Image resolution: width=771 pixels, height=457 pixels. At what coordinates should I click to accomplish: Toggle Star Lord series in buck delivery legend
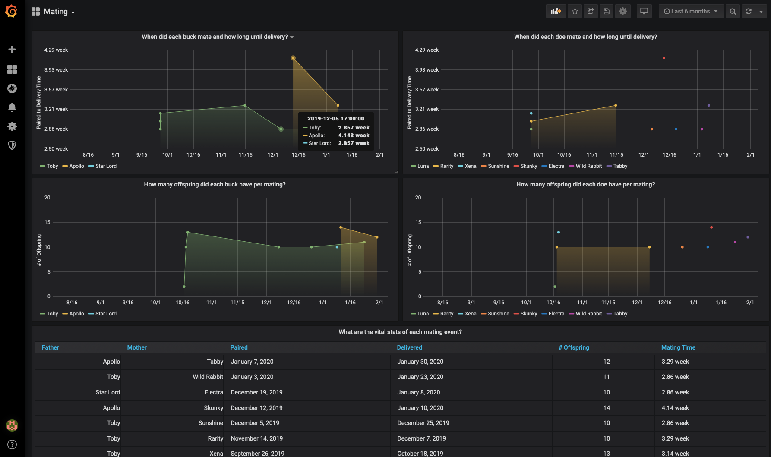pos(106,166)
